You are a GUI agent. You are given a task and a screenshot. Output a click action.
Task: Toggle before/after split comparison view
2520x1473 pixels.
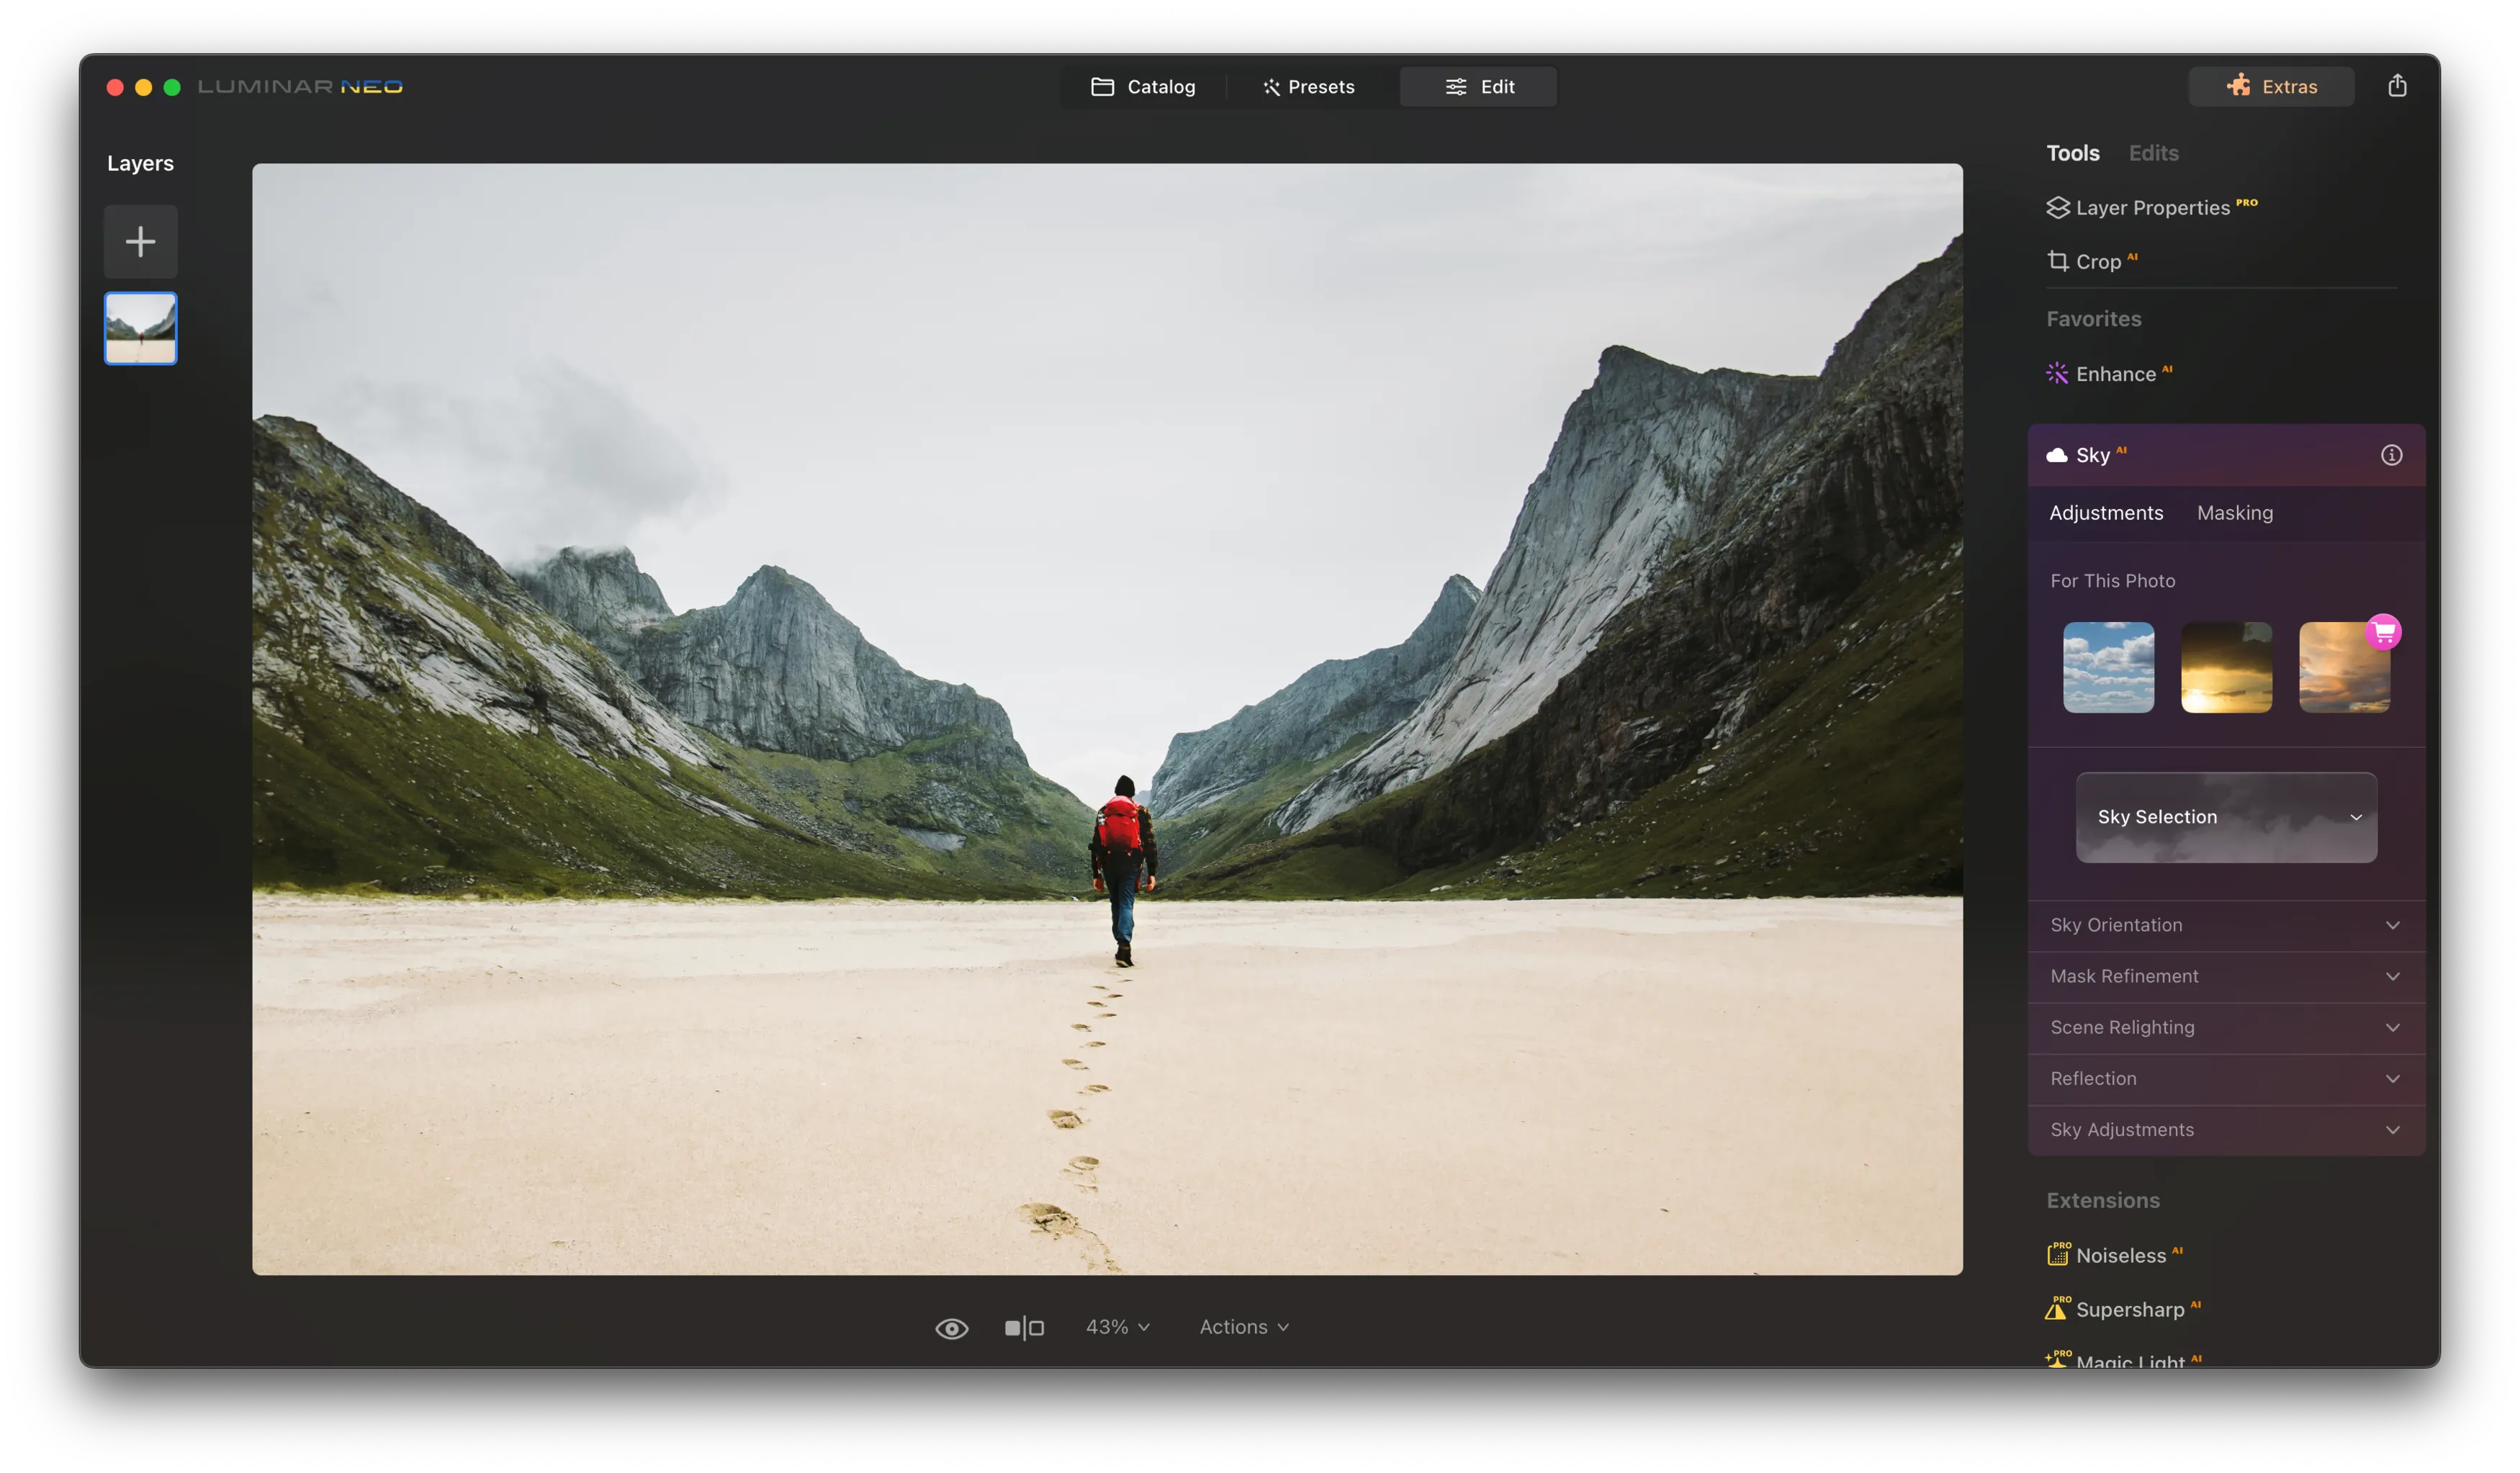tap(1024, 1328)
